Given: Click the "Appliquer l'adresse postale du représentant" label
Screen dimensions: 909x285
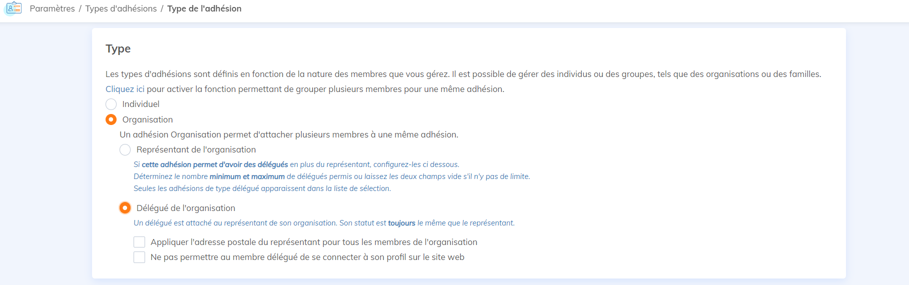Looking at the screenshot, I should (x=314, y=242).
